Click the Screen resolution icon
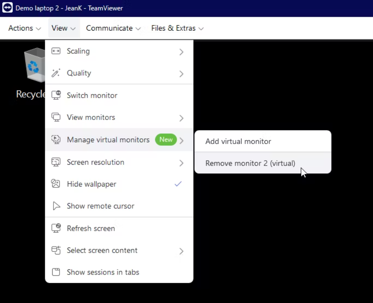 coord(56,162)
